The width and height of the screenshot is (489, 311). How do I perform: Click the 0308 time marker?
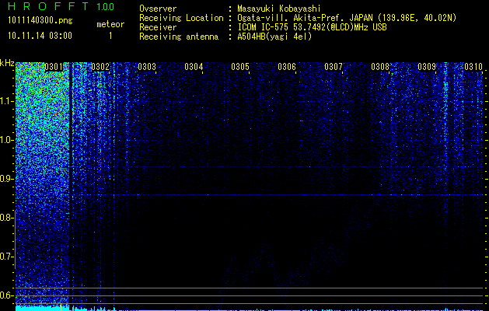click(x=380, y=66)
